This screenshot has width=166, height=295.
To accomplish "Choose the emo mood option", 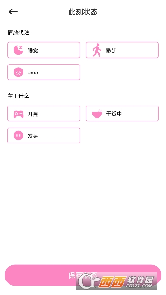I will pyautogui.click(x=44, y=72).
